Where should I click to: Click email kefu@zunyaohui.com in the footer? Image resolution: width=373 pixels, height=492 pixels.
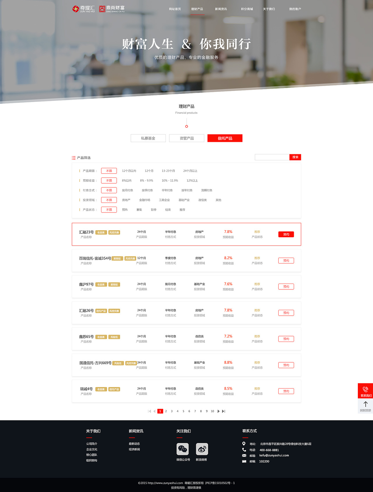tap(274, 455)
